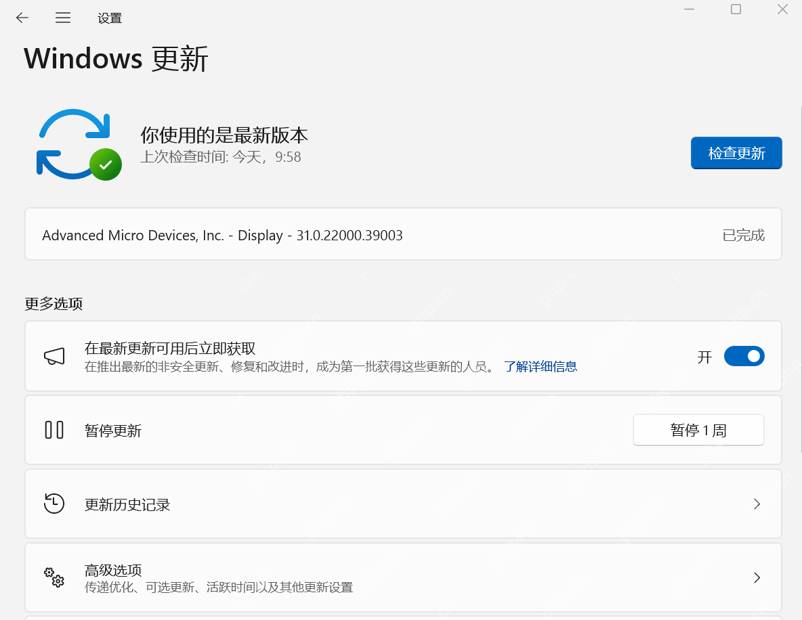Go back with the arrow icon

(22, 18)
